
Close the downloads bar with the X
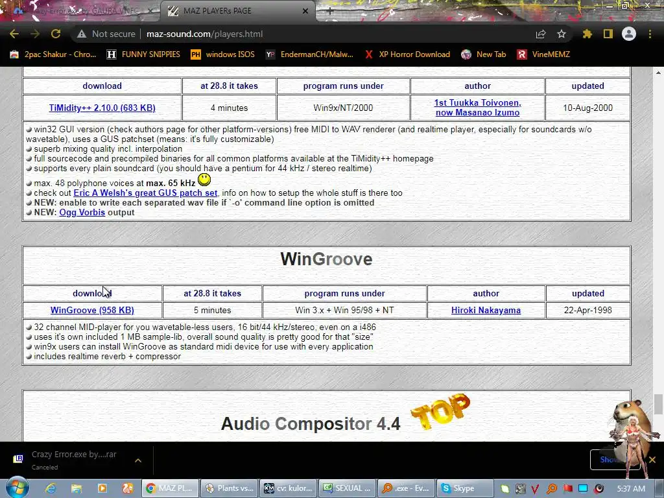(x=652, y=460)
